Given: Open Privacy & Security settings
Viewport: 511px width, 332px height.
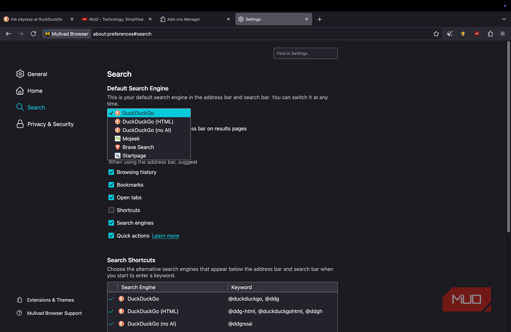Looking at the screenshot, I should pyautogui.click(x=45, y=124).
